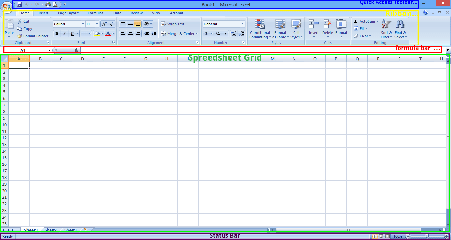Open the General number format dropdown
Screen dimensions: 451x240
(242, 24)
